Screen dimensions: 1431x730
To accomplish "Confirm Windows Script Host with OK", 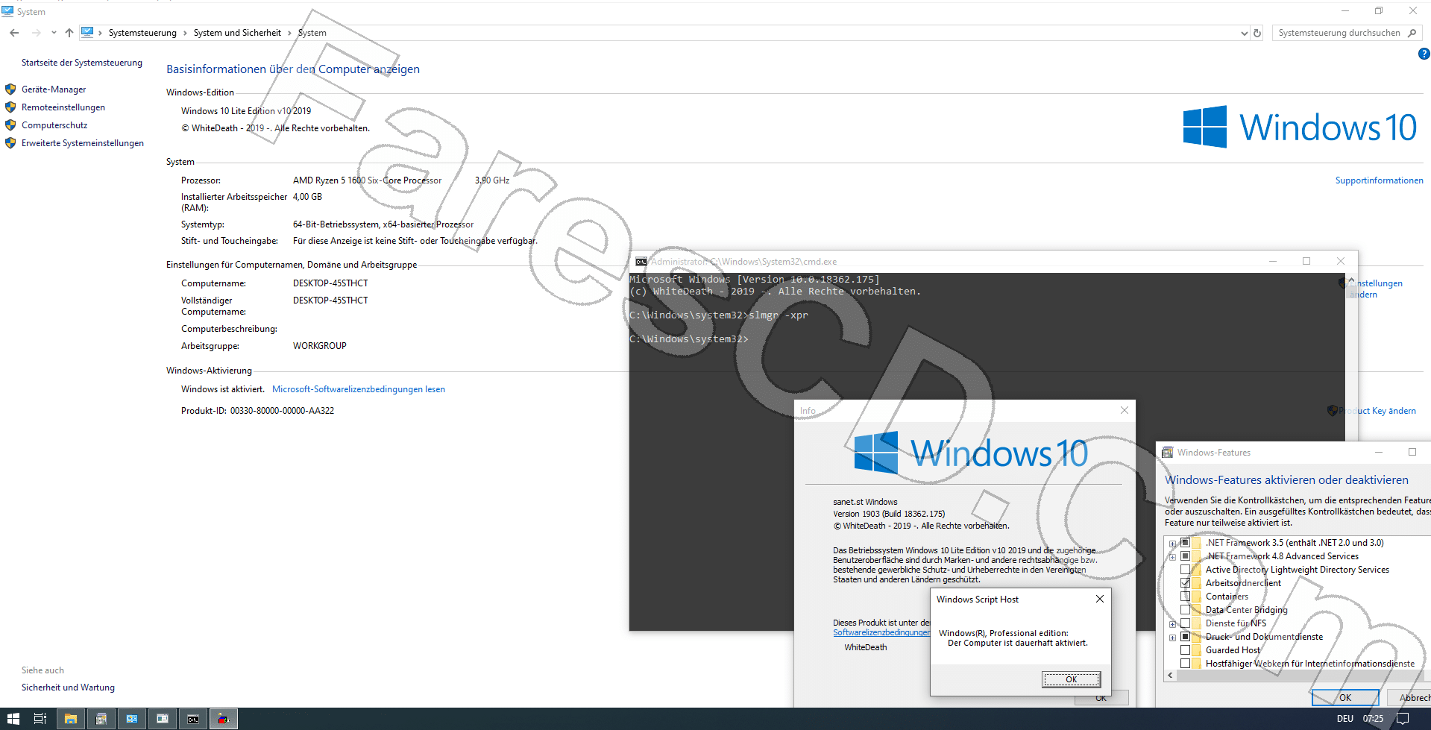I will pos(1071,679).
